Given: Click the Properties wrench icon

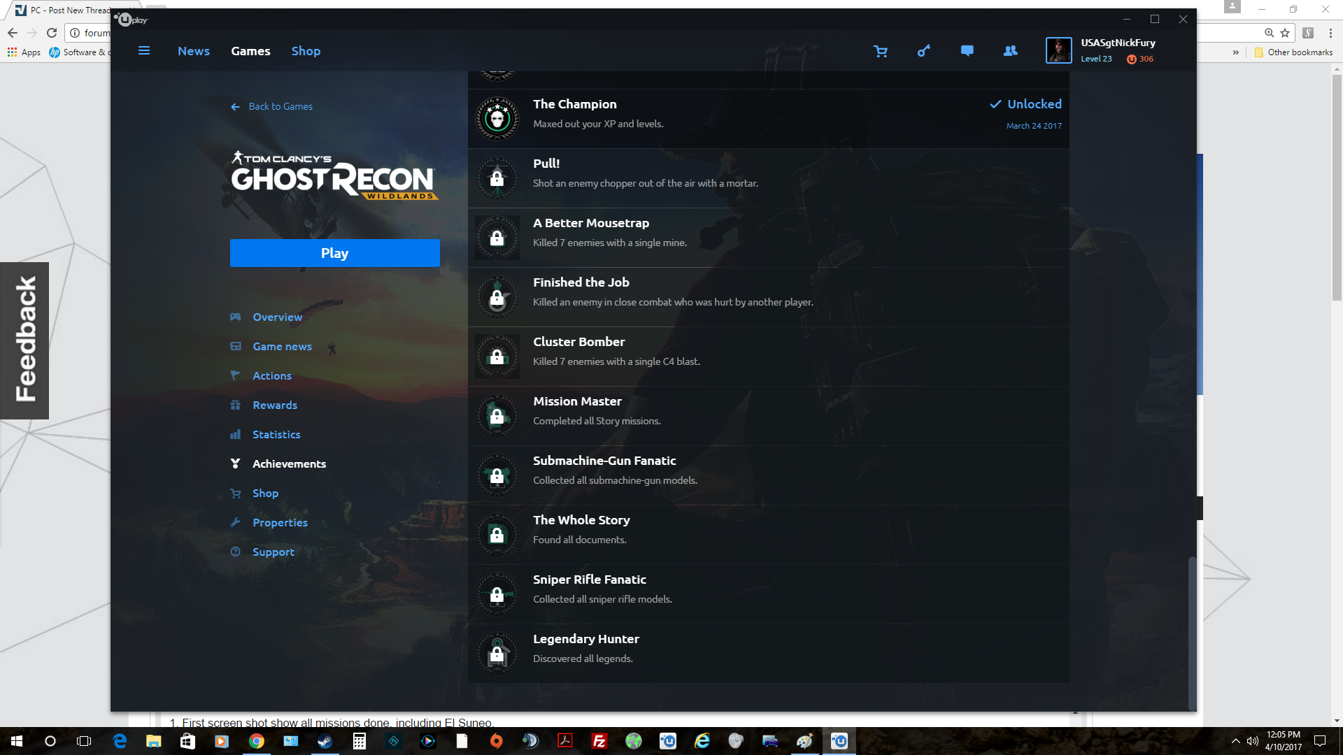Looking at the screenshot, I should tap(236, 522).
